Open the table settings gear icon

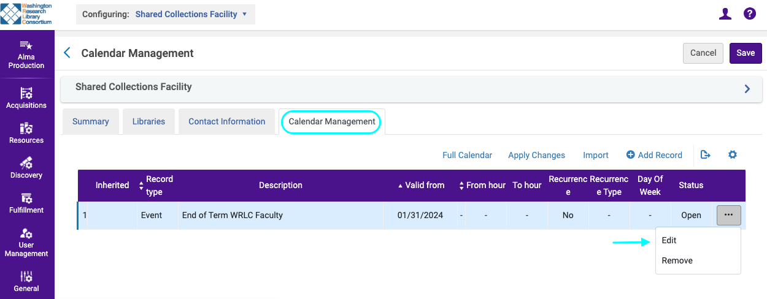pos(732,155)
